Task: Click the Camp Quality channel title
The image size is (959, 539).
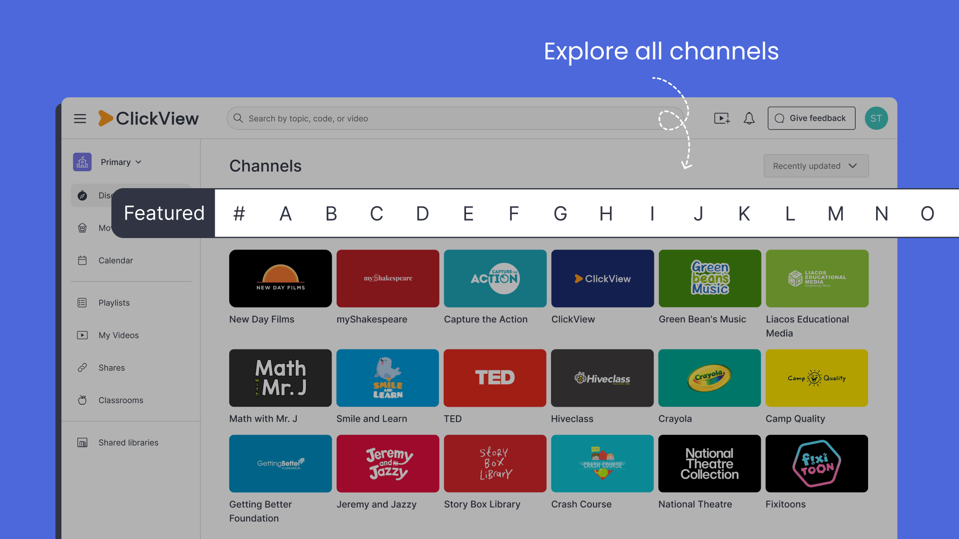Action: [795, 419]
